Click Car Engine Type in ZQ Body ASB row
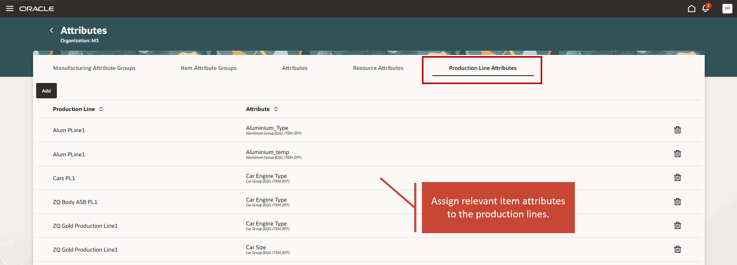737x265 pixels. point(266,200)
